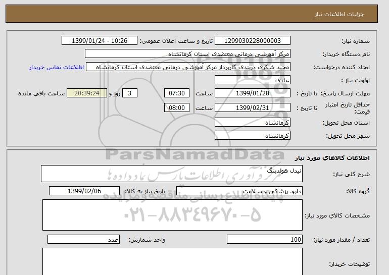Click the label گروه کالا
Image resolution: width=389 pixels, height=275 pixels.
coord(358,191)
